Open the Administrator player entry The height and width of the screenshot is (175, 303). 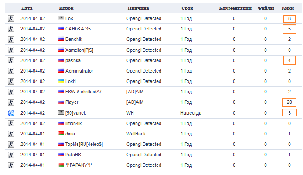click(79, 71)
